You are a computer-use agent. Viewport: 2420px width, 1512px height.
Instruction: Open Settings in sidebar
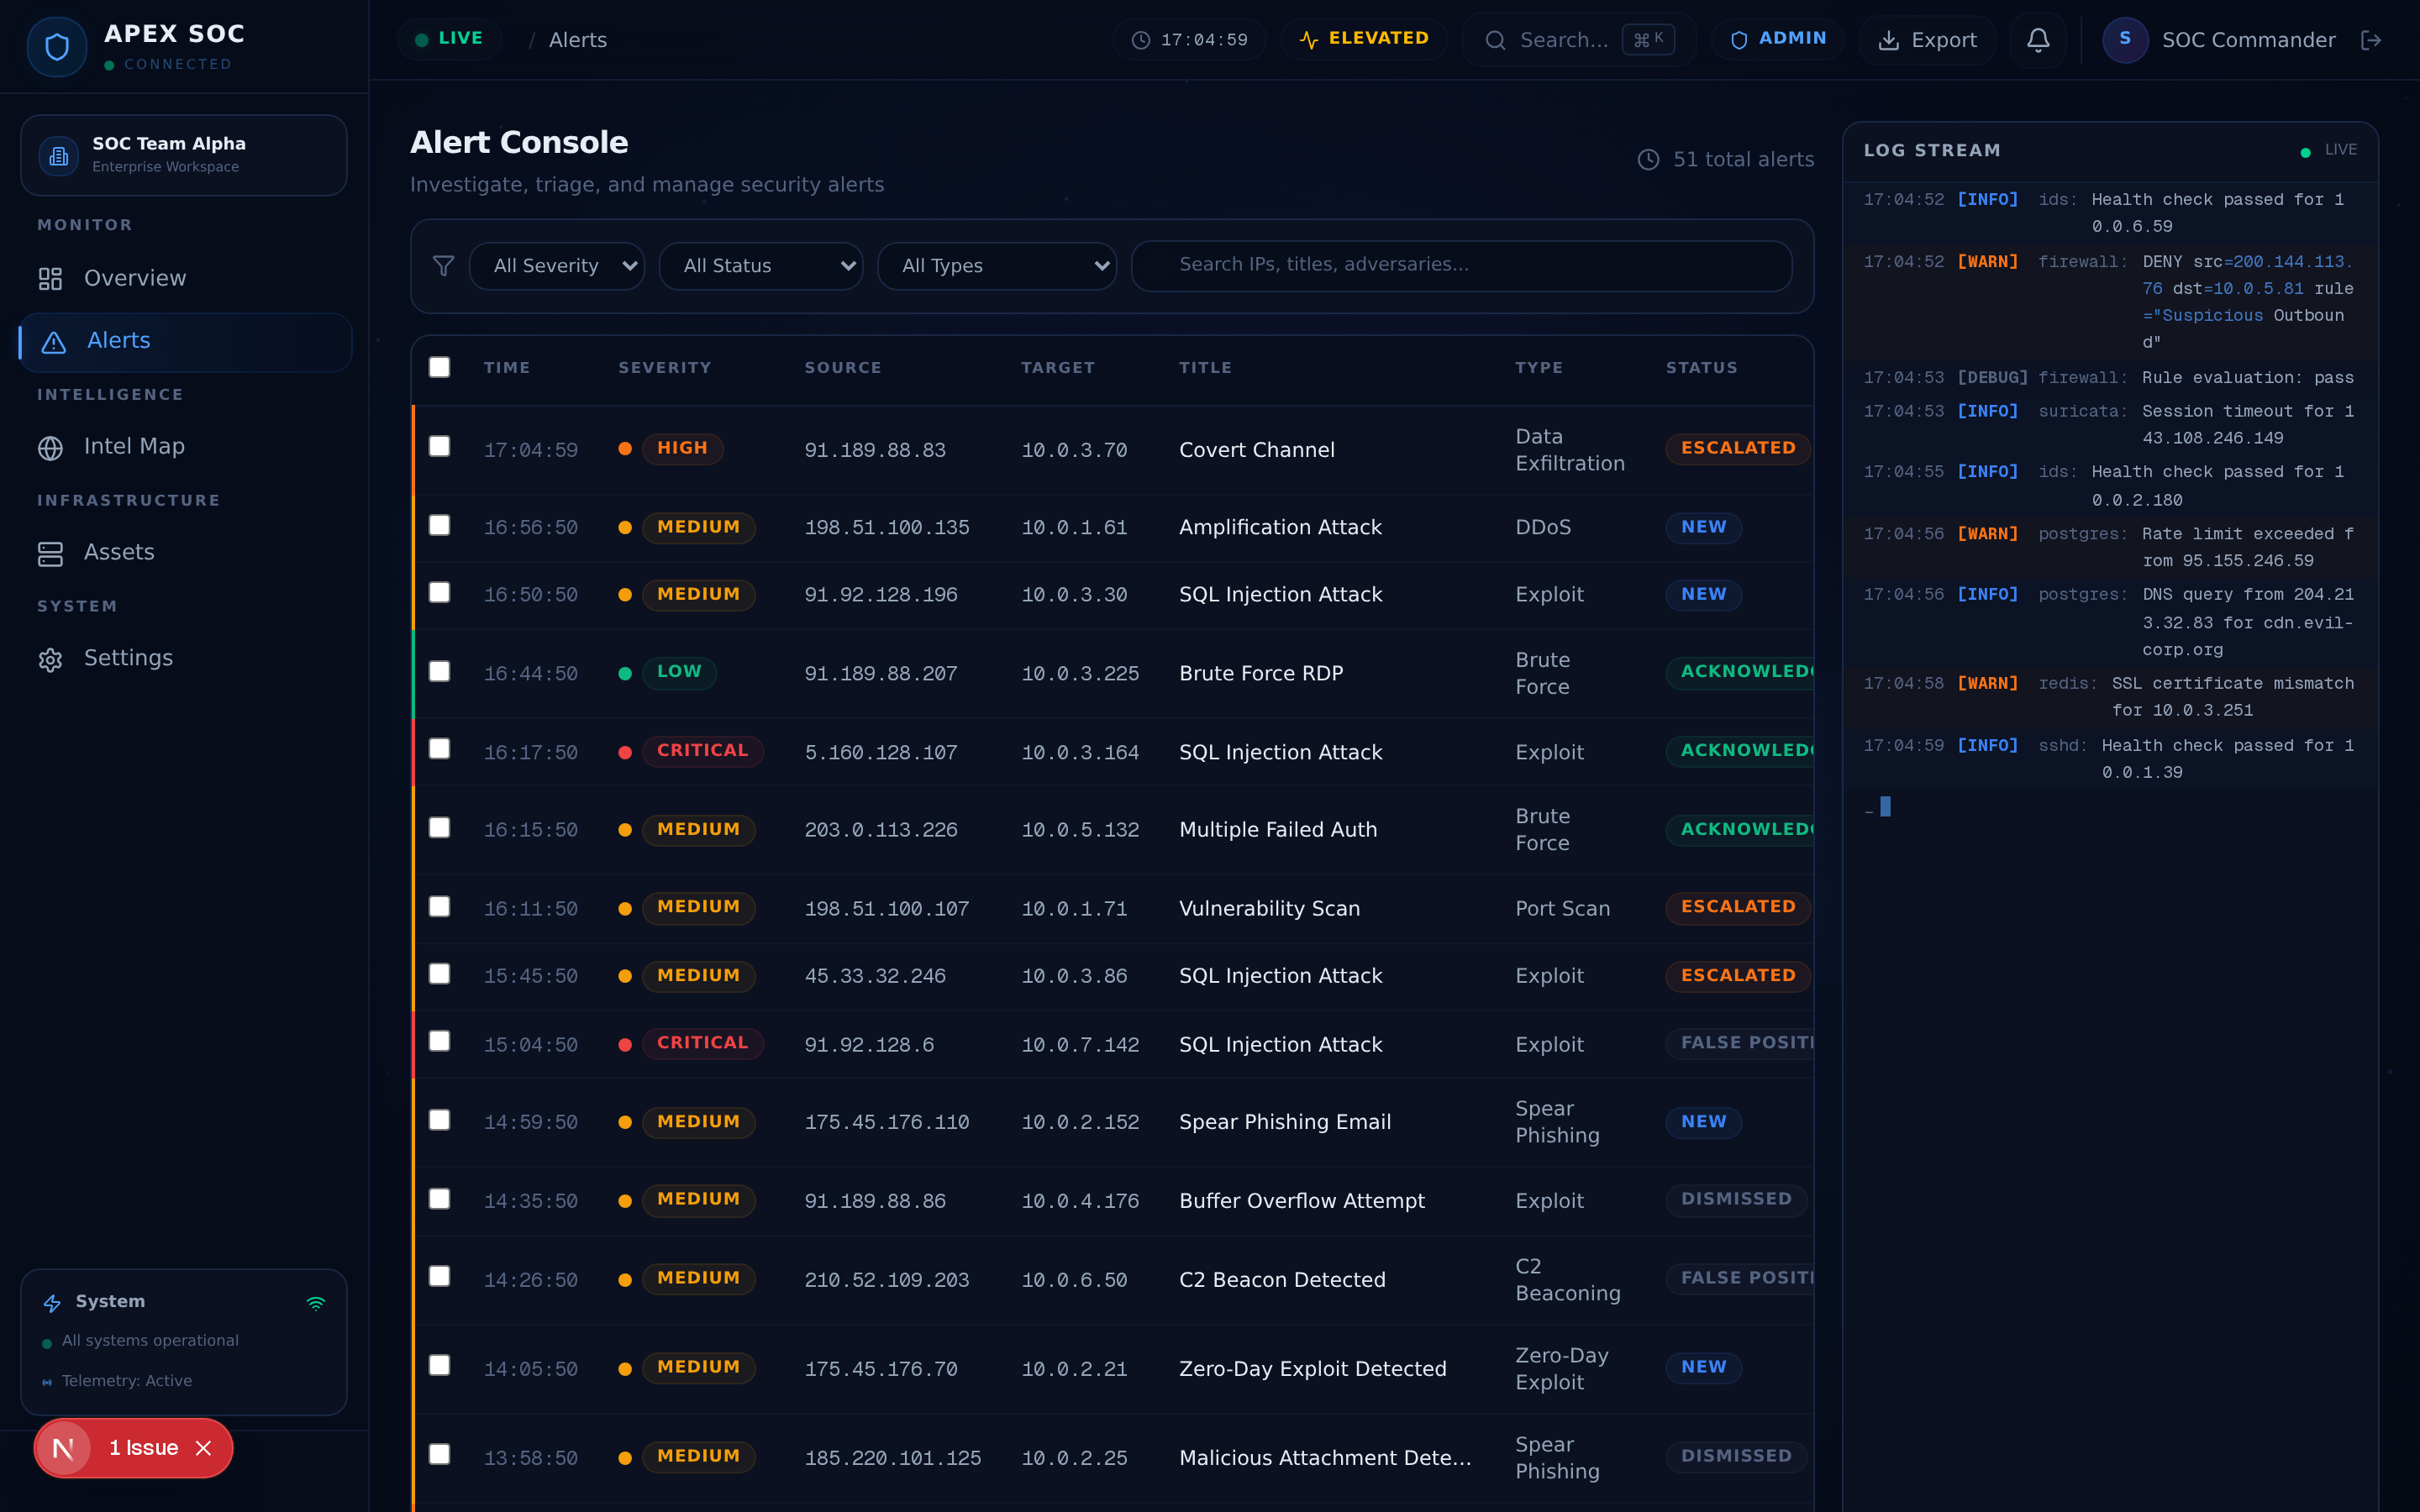(x=185, y=660)
